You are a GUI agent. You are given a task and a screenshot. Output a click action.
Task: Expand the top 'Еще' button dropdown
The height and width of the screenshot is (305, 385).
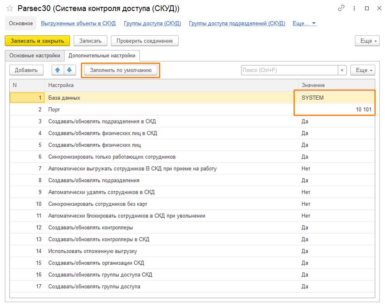click(x=367, y=41)
